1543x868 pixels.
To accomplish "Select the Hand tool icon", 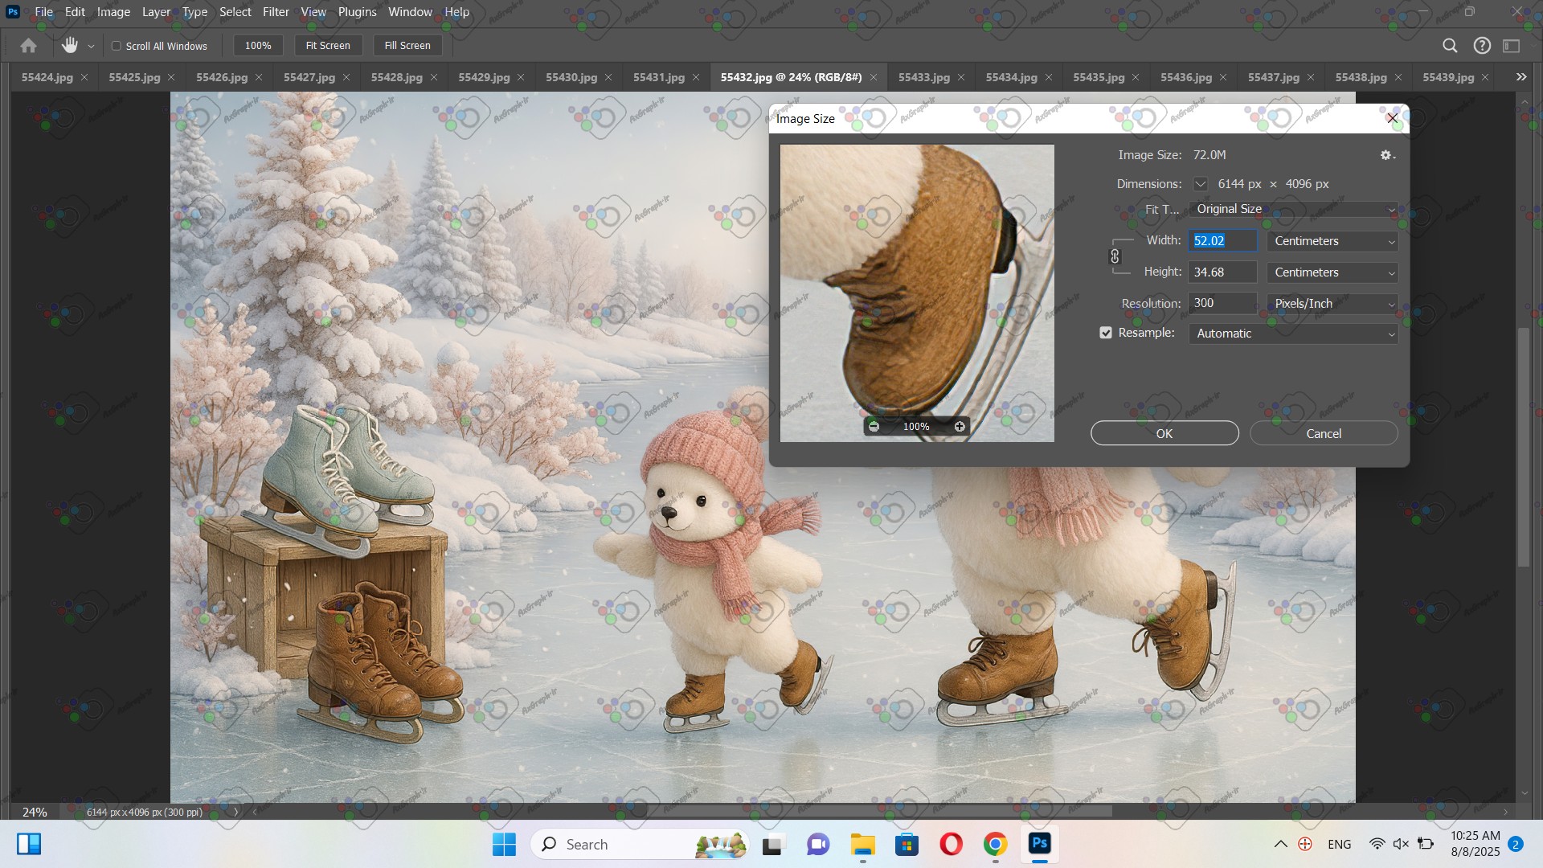I will point(70,46).
